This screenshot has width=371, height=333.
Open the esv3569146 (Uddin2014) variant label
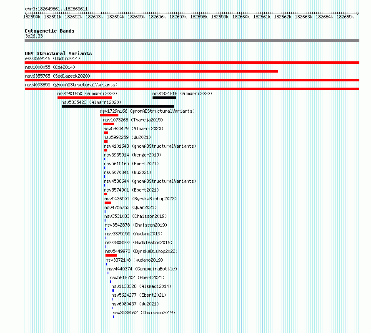(53, 58)
